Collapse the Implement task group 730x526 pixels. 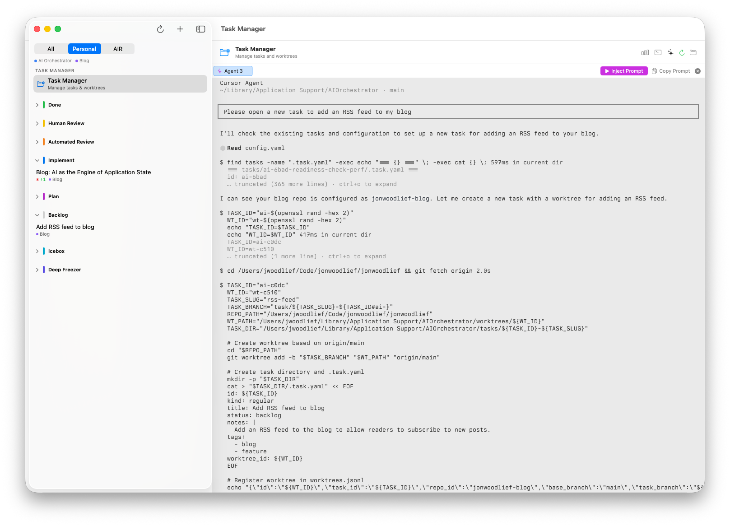pyautogui.click(x=37, y=161)
